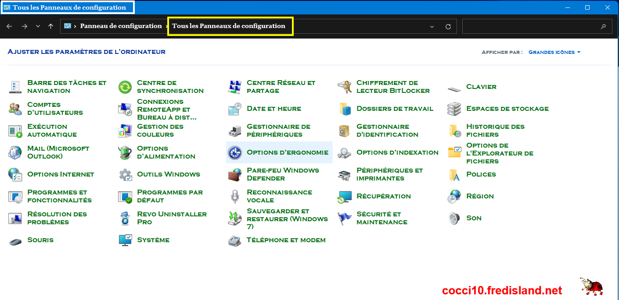Open Sécurité et maintenance flag icon

[x=345, y=218]
